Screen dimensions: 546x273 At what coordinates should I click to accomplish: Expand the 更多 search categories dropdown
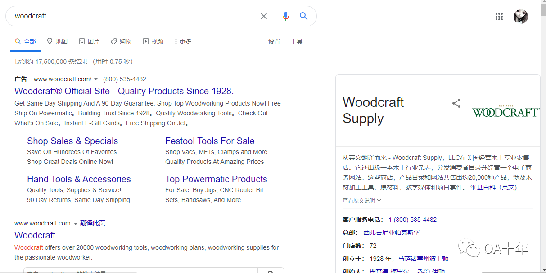click(x=182, y=41)
